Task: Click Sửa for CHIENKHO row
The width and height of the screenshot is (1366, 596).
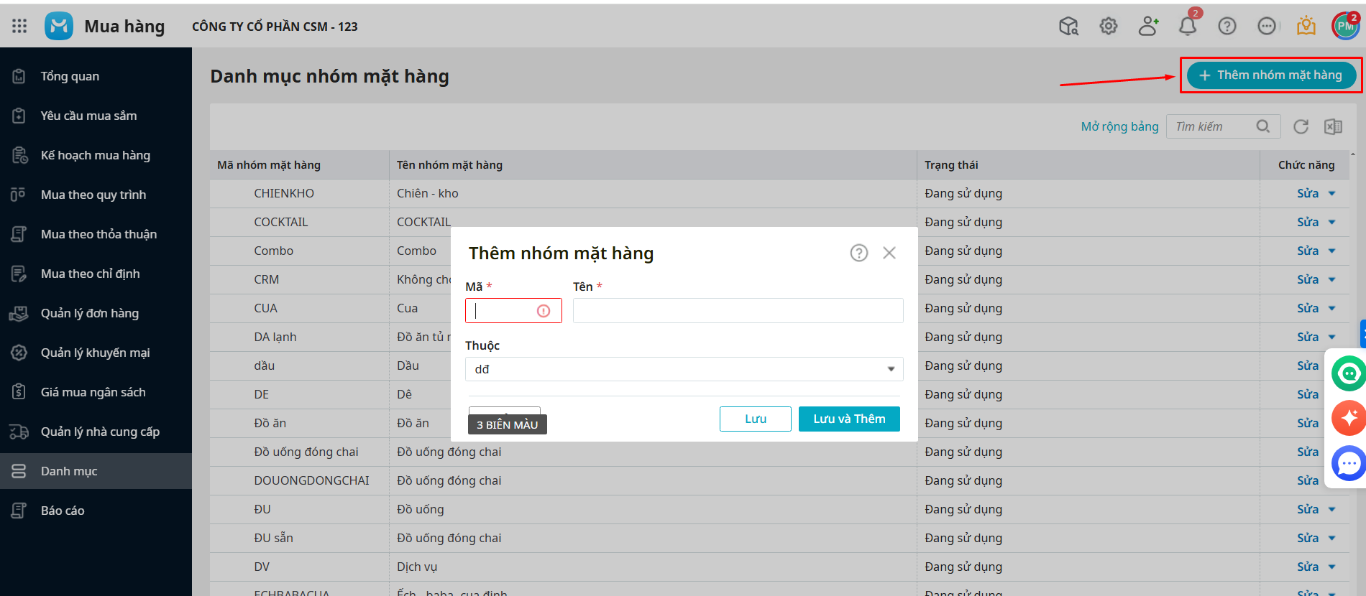Action: tap(1308, 193)
